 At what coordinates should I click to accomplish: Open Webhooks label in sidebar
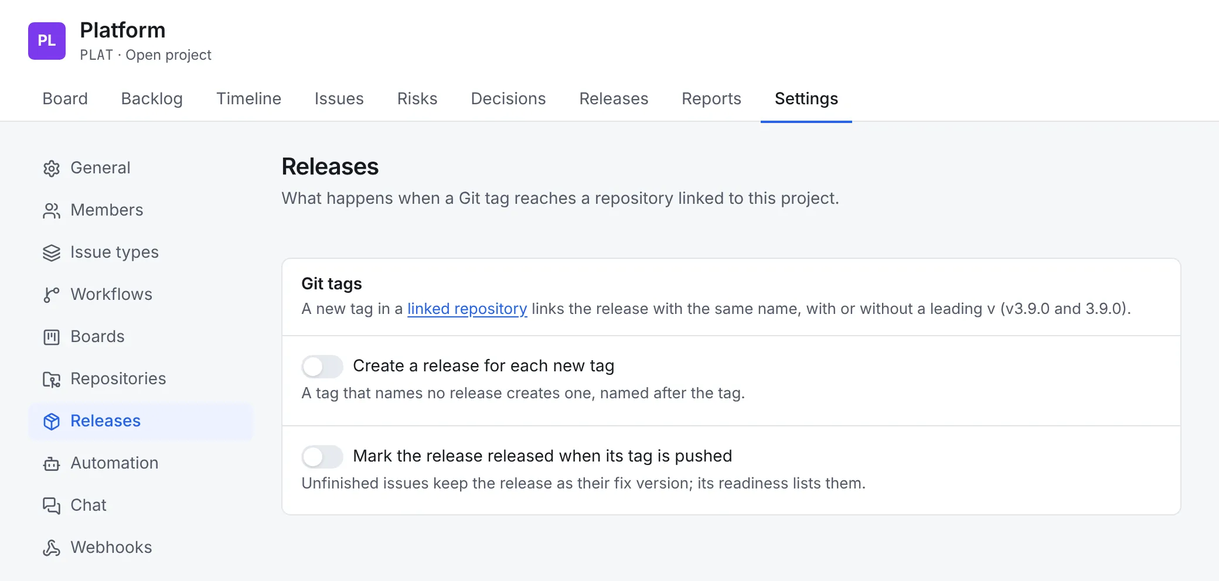[x=111, y=548]
